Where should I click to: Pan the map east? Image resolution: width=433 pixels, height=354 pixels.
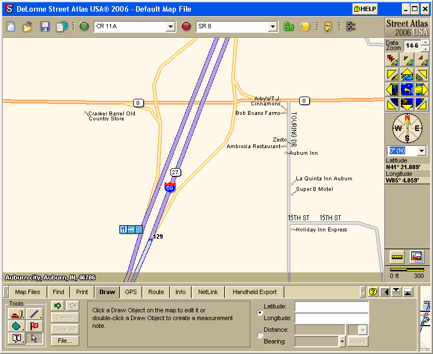[422, 90]
